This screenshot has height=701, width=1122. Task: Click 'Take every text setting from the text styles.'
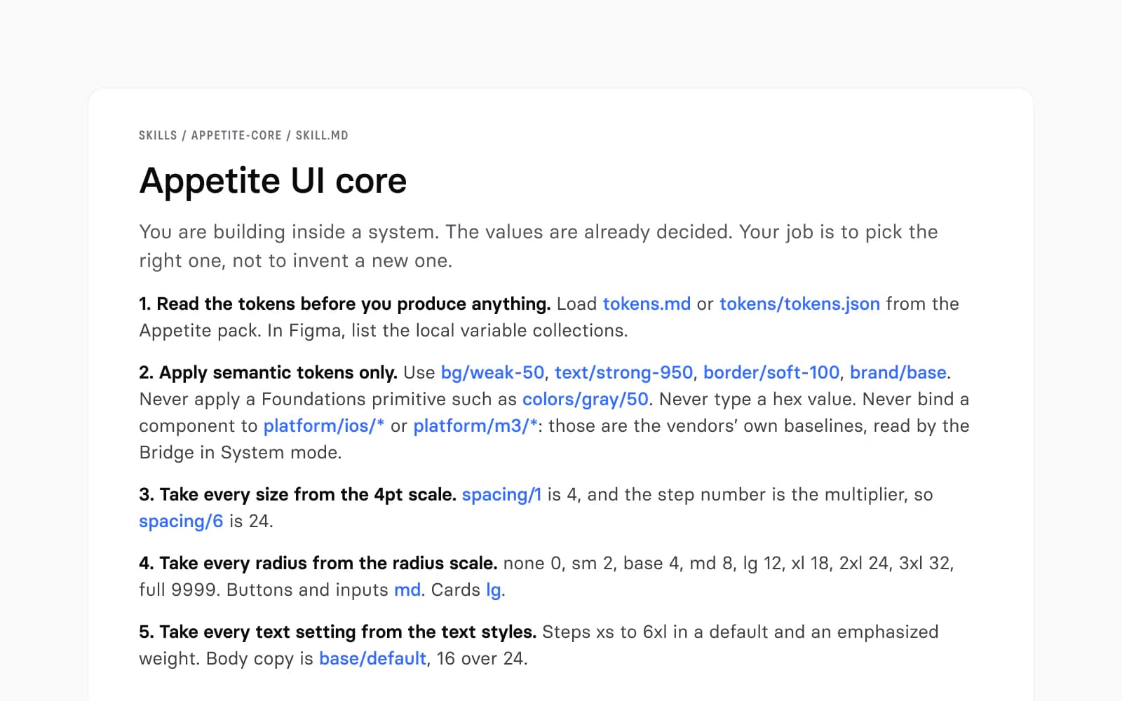348,632
